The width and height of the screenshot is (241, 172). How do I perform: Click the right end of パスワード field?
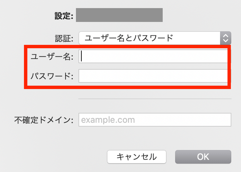point(223,76)
